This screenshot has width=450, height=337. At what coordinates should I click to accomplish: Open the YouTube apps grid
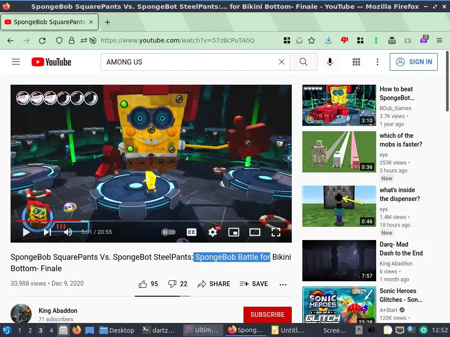coord(356,62)
